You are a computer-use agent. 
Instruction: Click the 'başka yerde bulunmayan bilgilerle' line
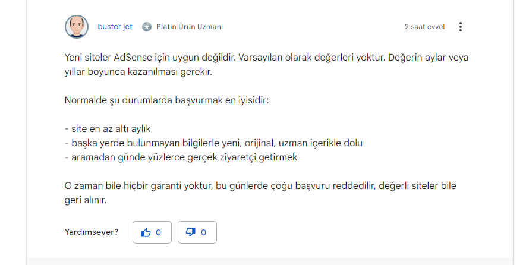click(x=213, y=143)
